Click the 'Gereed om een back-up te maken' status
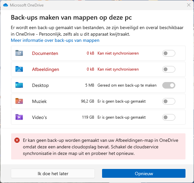194x183 pixels. (127, 85)
